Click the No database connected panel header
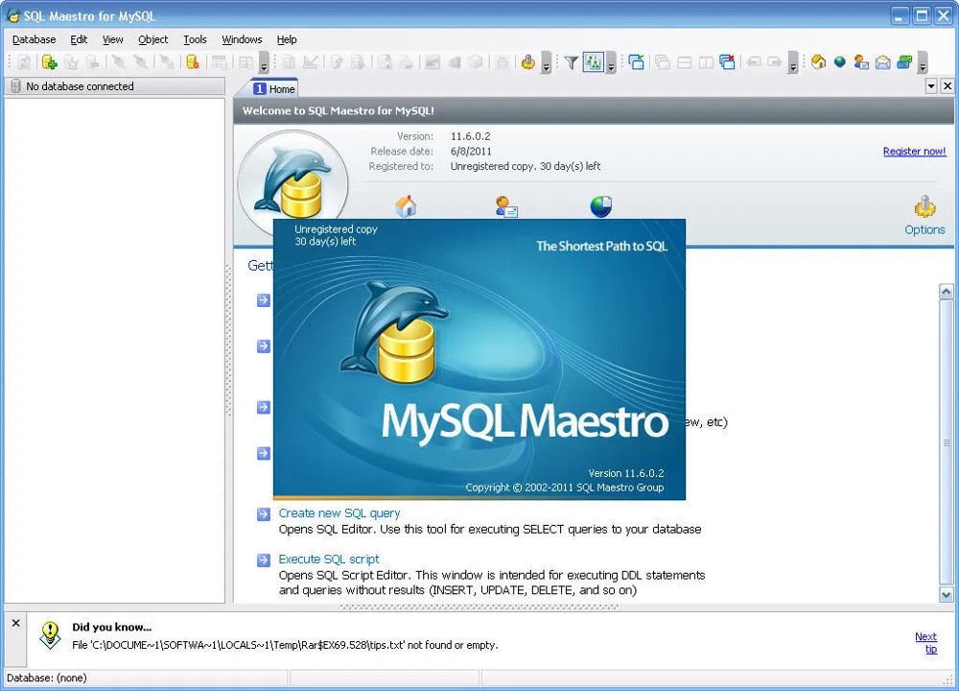Image resolution: width=959 pixels, height=691 pixels. (x=115, y=86)
